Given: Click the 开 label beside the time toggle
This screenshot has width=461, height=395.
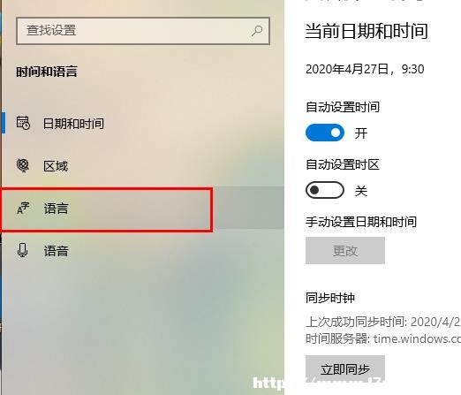Looking at the screenshot, I should coord(361,133).
